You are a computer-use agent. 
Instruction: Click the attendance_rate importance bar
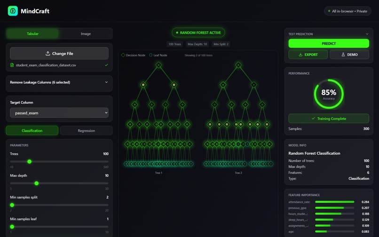click(334, 202)
